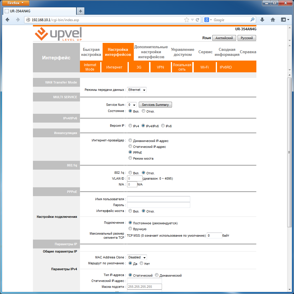Open the URL history dropdown arrow

[x=192, y=20]
